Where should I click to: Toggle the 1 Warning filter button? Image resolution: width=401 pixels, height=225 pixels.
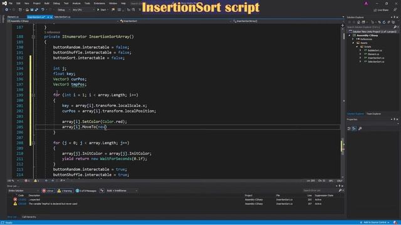tap(65, 191)
